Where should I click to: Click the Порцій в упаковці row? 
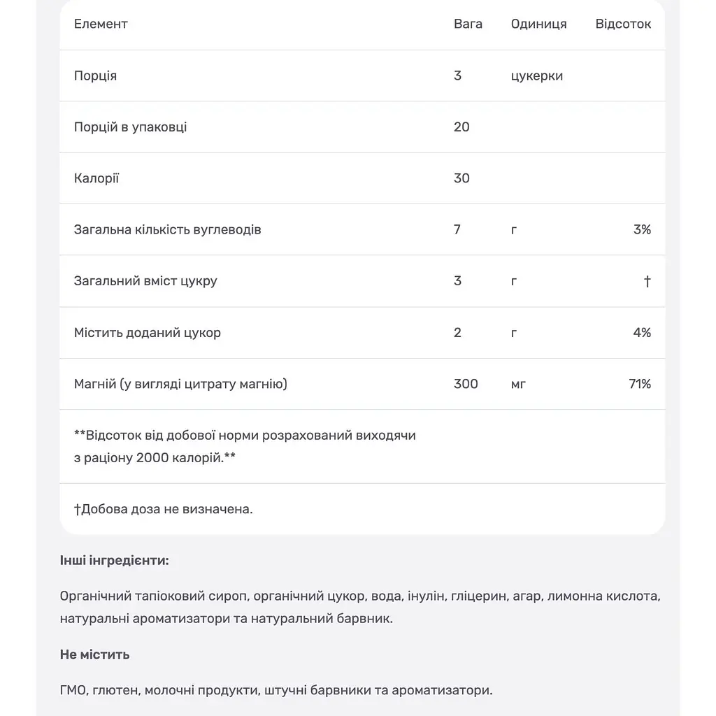pyautogui.click(x=362, y=127)
